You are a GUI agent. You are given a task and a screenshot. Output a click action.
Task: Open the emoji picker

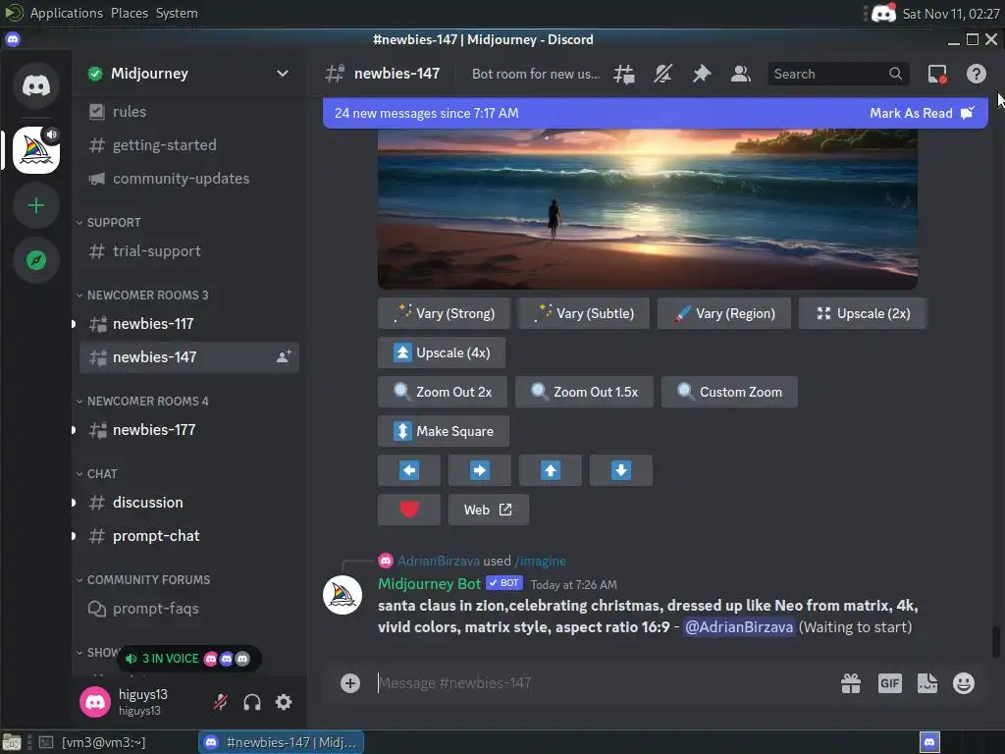964,683
